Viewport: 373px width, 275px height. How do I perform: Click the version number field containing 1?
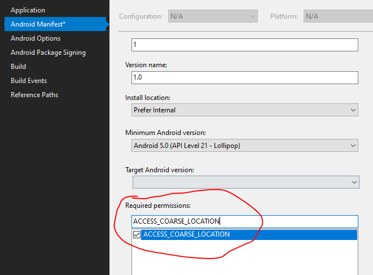coord(245,45)
